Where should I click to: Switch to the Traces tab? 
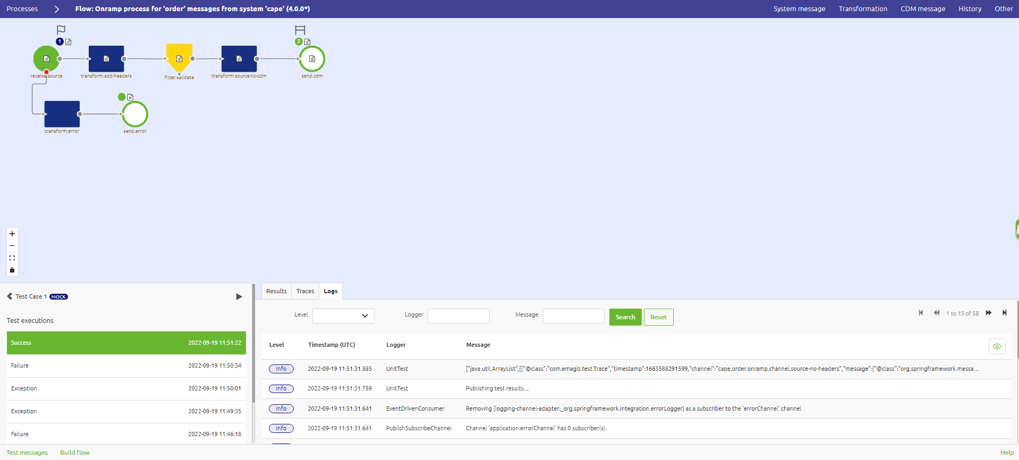click(305, 291)
